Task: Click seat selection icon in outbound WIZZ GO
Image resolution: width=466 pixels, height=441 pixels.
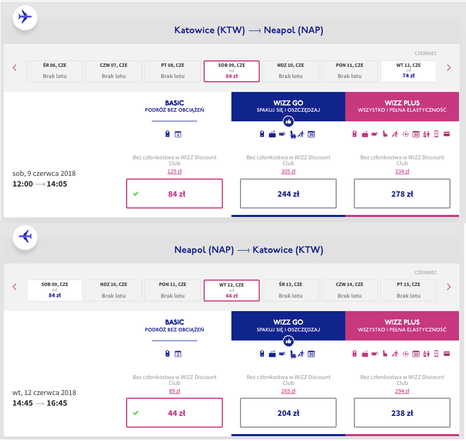Action: tap(291, 134)
